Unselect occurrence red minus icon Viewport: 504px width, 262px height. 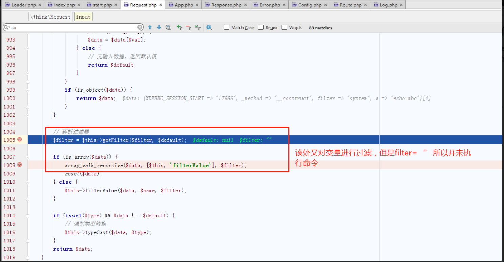(189, 27)
